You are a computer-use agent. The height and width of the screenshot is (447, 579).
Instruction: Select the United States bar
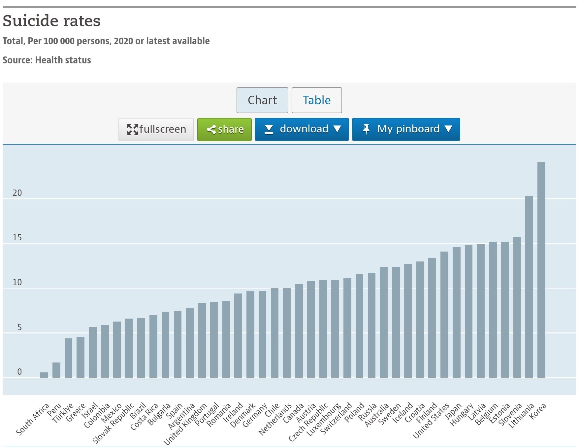point(444,315)
